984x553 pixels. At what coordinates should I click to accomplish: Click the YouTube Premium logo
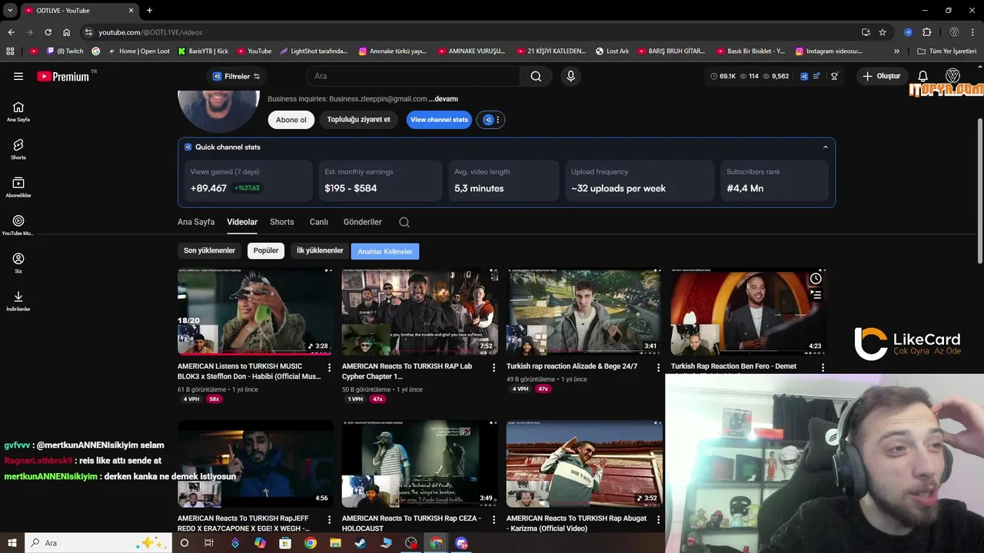click(x=62, y=76)
